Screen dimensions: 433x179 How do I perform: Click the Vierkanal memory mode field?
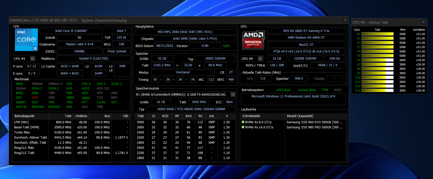[x=183, y=72]
